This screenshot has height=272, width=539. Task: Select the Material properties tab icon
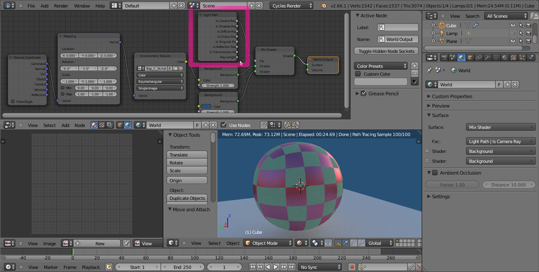505,58
